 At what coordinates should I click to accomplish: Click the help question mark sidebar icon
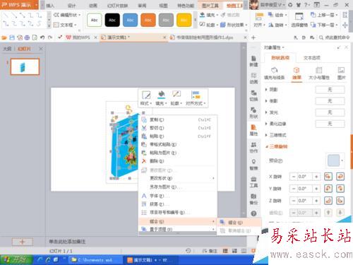pyautogui.click(x=253, y=213)
